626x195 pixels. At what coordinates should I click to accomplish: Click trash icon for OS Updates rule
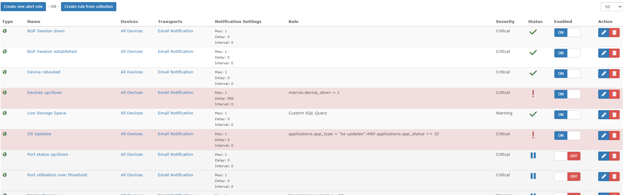tap(614, 136)
